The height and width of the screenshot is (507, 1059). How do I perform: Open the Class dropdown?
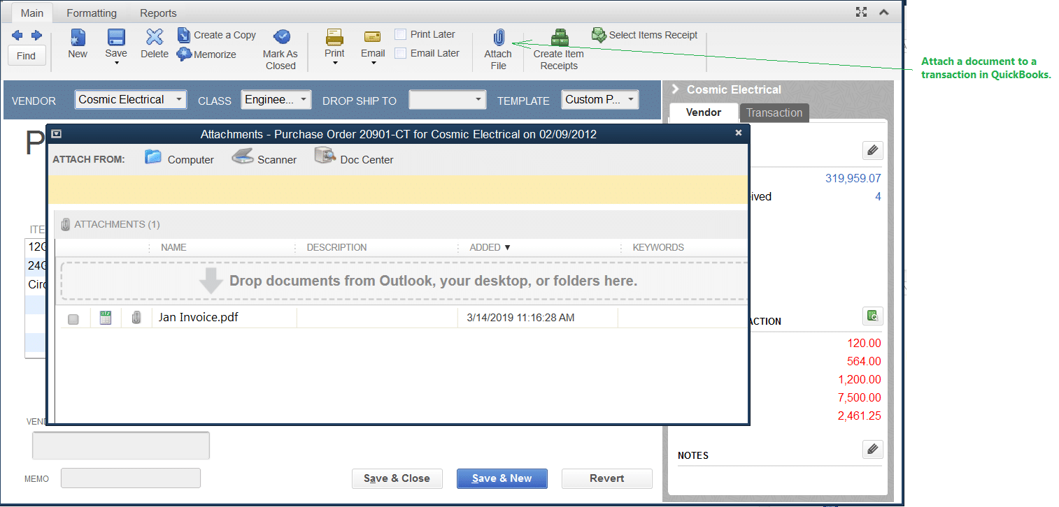pos(276,100)
